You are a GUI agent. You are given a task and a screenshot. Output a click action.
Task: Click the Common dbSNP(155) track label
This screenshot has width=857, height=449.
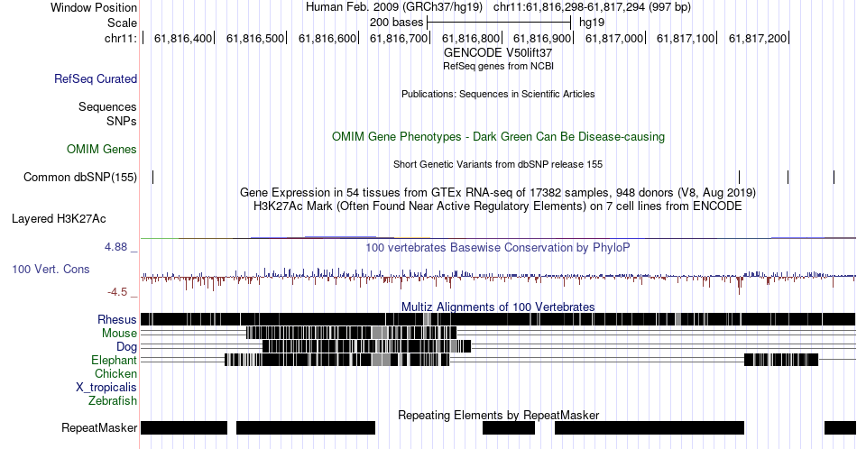pos(80,177)
